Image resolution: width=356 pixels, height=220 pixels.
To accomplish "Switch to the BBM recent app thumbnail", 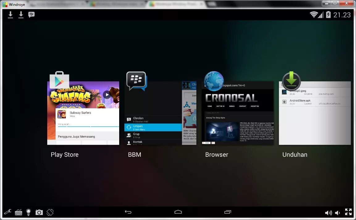I will click(160, 113).
